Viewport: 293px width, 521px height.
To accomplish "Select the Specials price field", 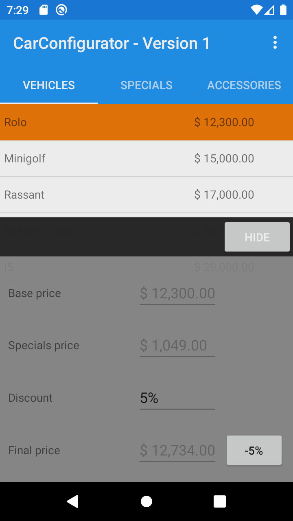I will pos(177,346).
